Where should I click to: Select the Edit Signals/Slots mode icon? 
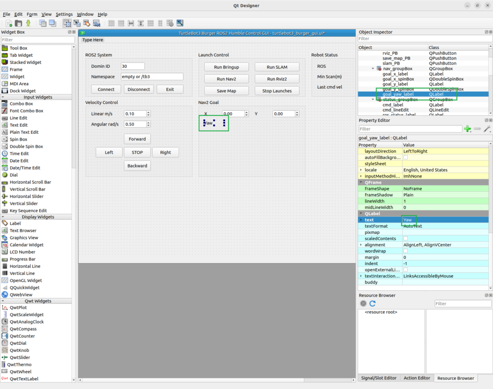click(x=77, y=23)
